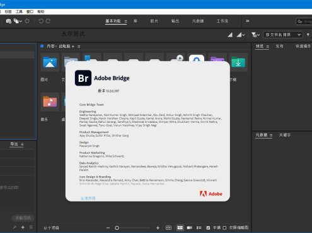
Task: Open the 导出 panel hamburger menu
Action: point(22,144)
